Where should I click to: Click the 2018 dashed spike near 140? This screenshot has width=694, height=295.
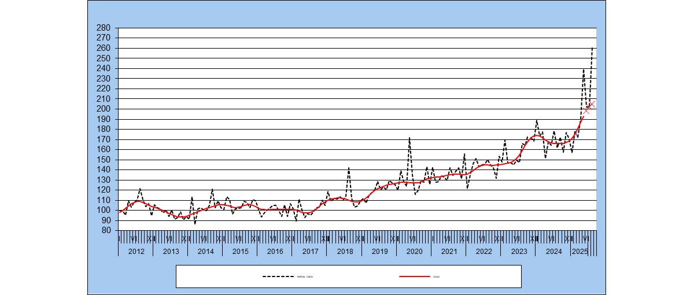point(348,168)
